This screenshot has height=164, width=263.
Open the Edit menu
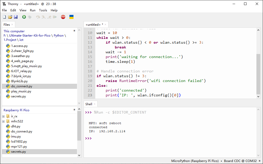(x=13, y=10)
